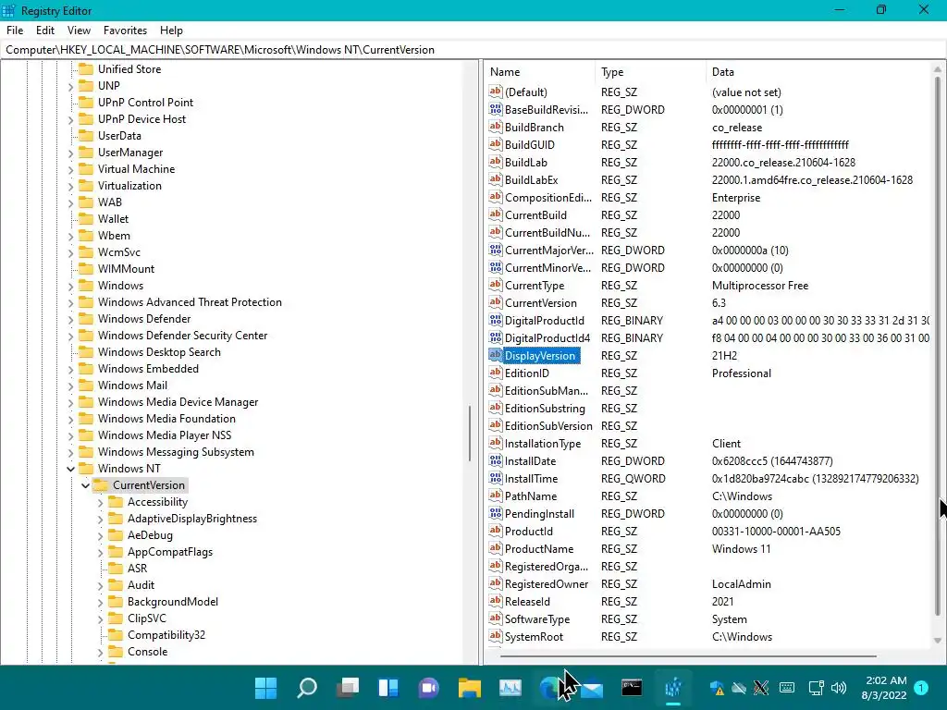
Task: Open the notification badge in the tray
Action: click(921, 687)
